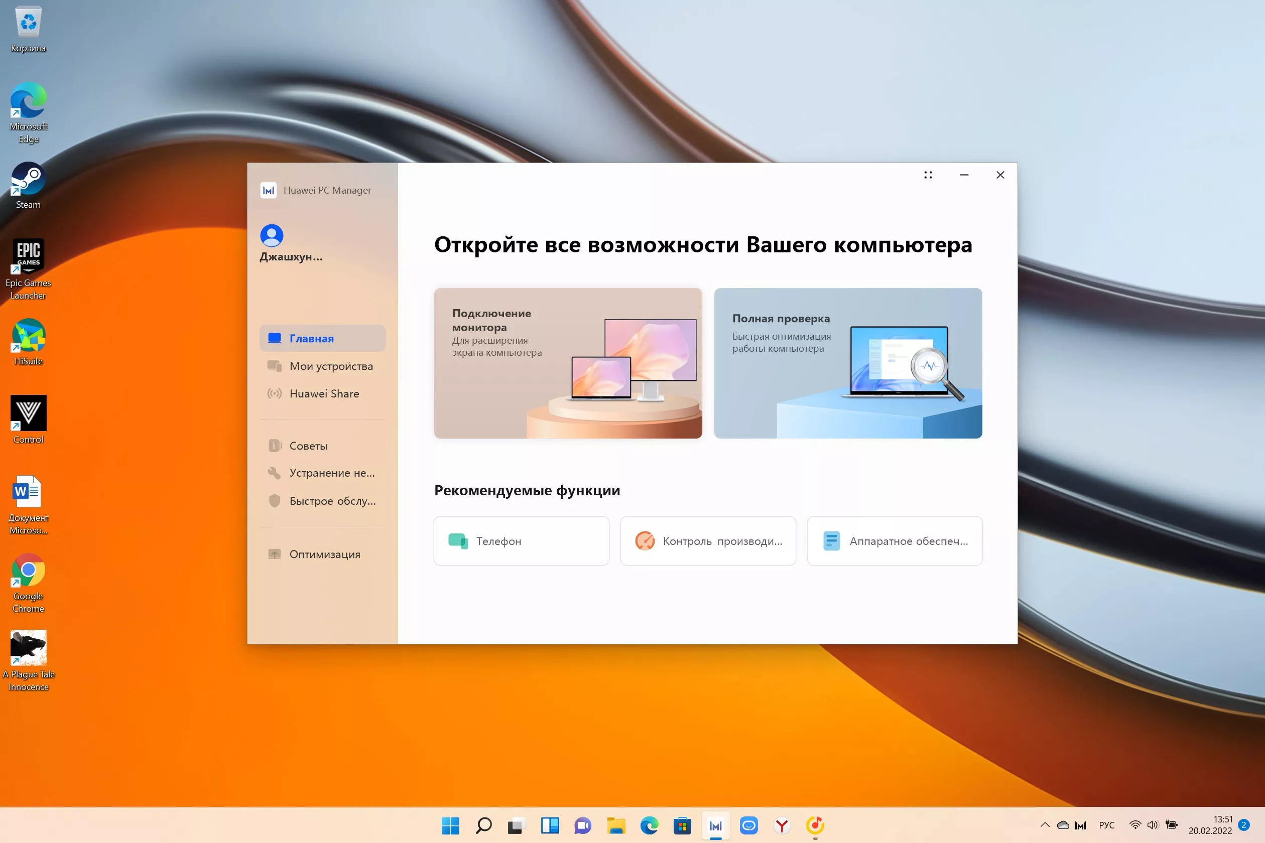Click the Huawei PC Manager logo icon

point(269,190)
